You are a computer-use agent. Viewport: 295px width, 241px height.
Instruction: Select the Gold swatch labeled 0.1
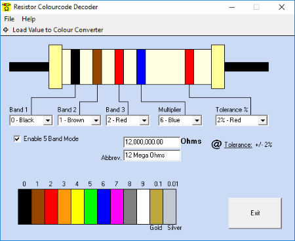(x=157, y=206)
